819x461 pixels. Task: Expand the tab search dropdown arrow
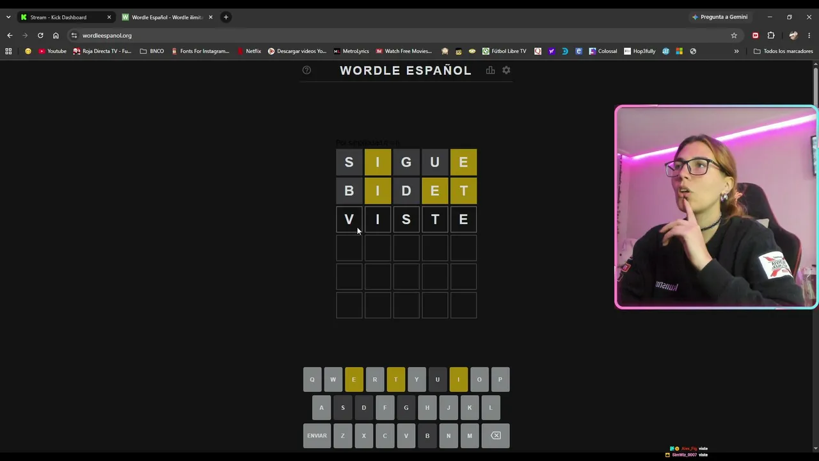[x=8, y=17]
